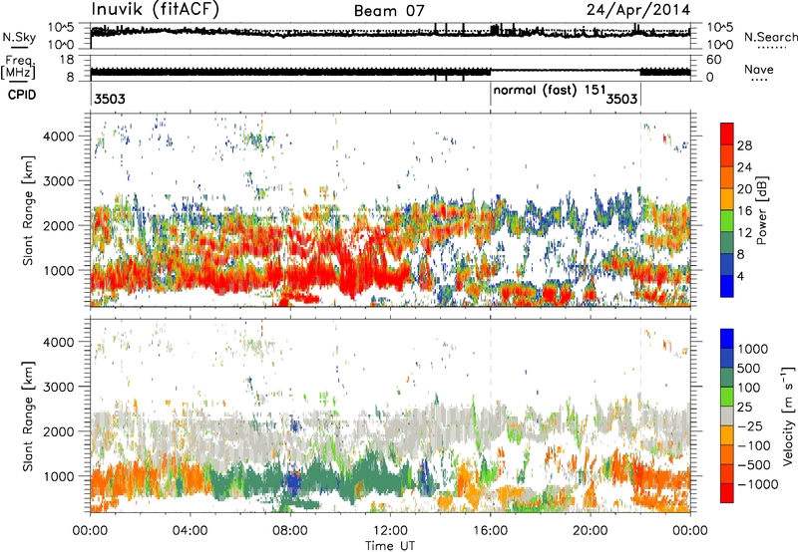
Task: Click the '20:00' time tick label
Action: point(591,531)
